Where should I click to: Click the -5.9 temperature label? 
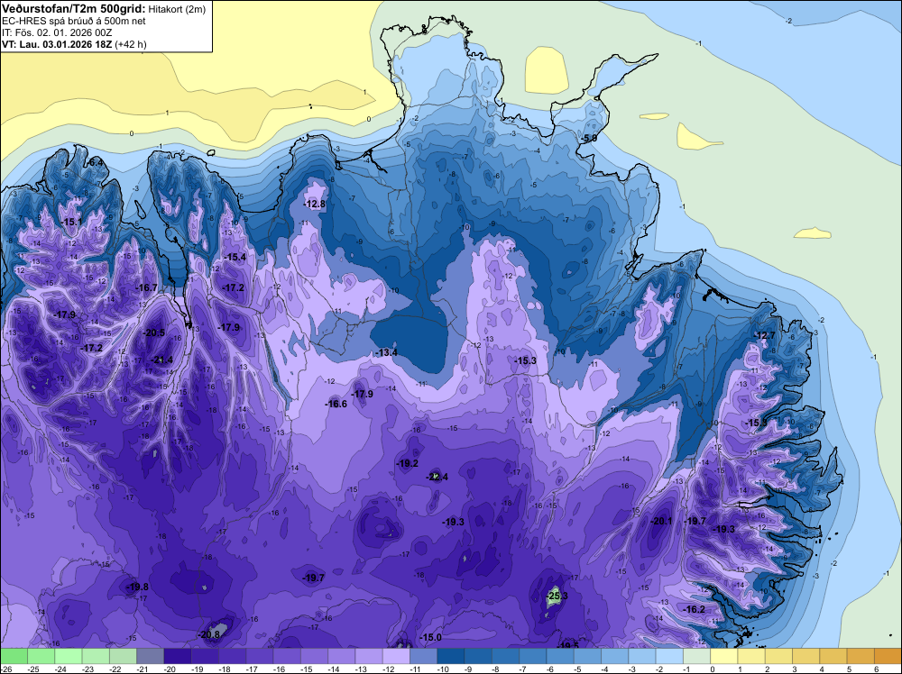coord(589,139)
